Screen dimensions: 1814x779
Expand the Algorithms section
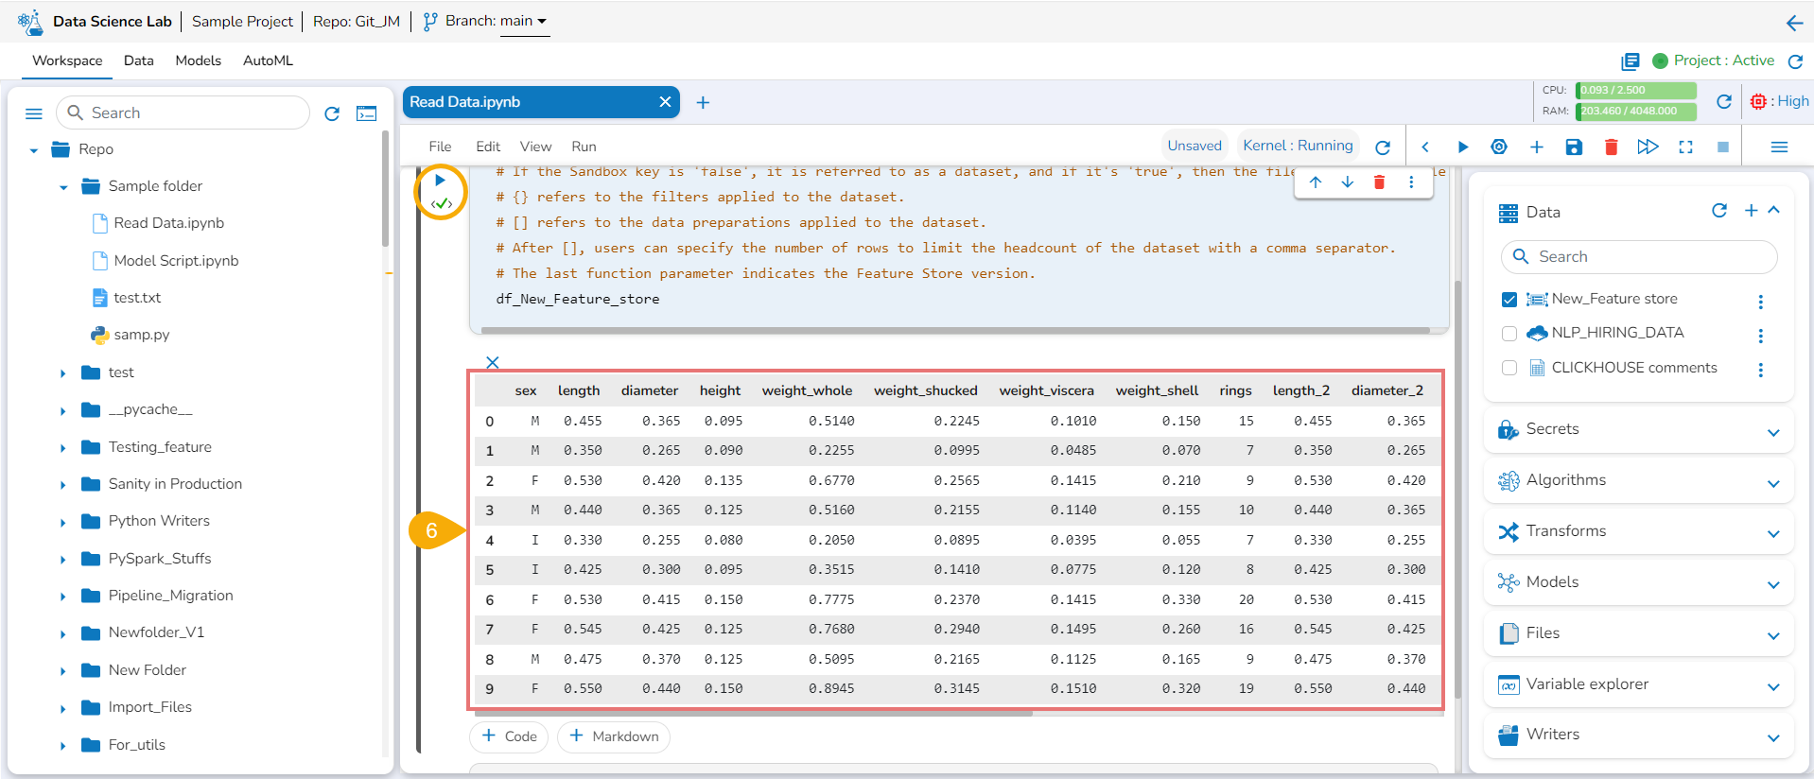(x=1773, y=482)
